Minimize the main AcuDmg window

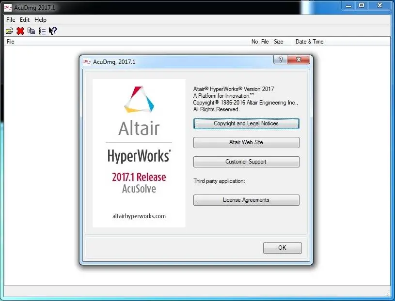pyautogui.click(x=348, y=6)
